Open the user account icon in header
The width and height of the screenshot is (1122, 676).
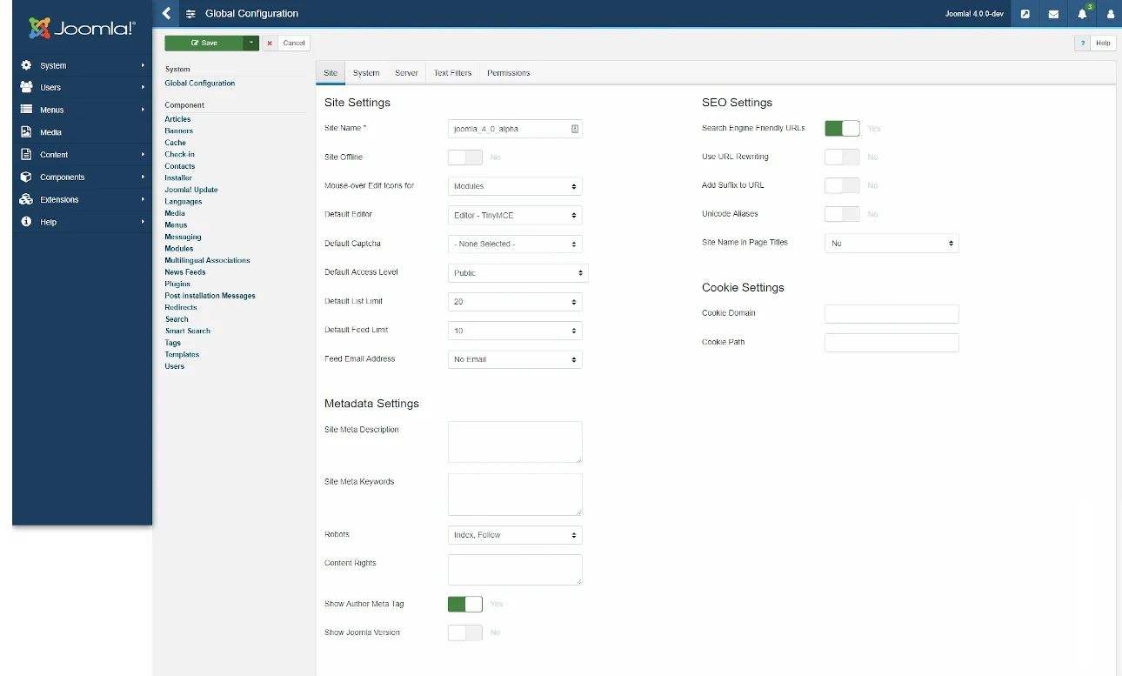1109,14
